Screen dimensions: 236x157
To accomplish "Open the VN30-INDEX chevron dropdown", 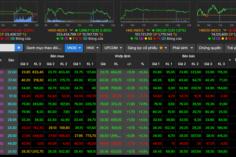I will click(x=71, y=30).
